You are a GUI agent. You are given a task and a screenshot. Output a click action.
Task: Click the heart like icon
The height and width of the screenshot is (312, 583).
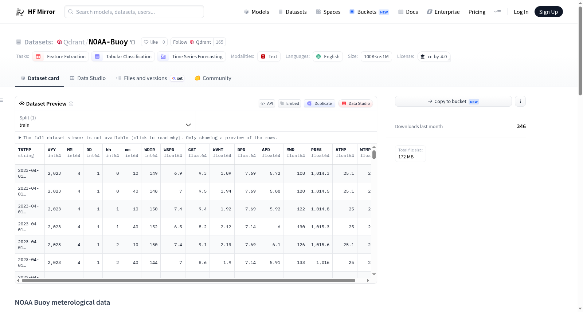pos(146,42)
